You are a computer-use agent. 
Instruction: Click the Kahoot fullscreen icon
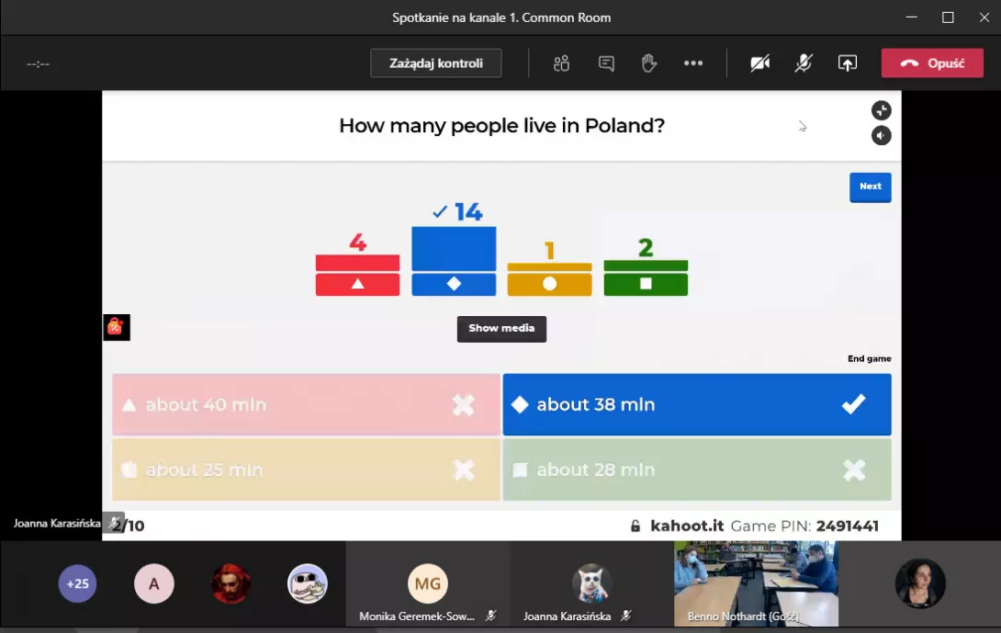(x=881, y=110)
